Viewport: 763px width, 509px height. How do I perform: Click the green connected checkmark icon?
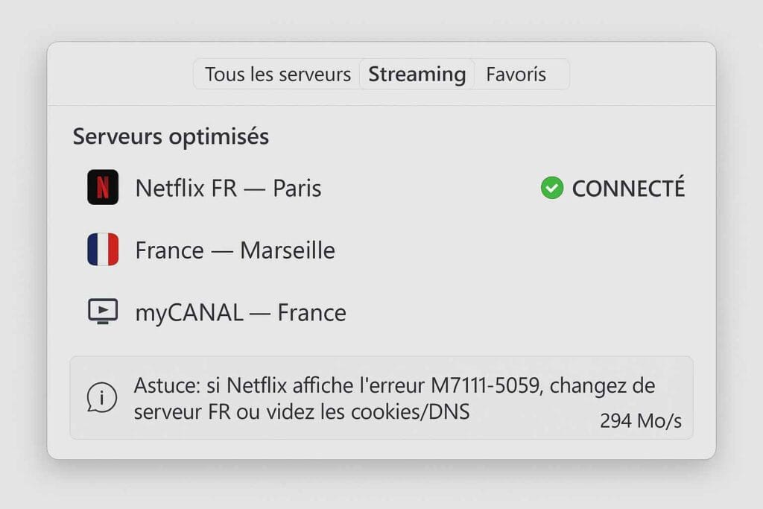[552, 188]
